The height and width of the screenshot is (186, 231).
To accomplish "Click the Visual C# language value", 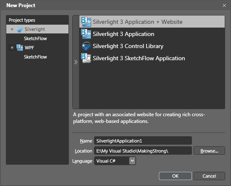I will tap(106, 161).
